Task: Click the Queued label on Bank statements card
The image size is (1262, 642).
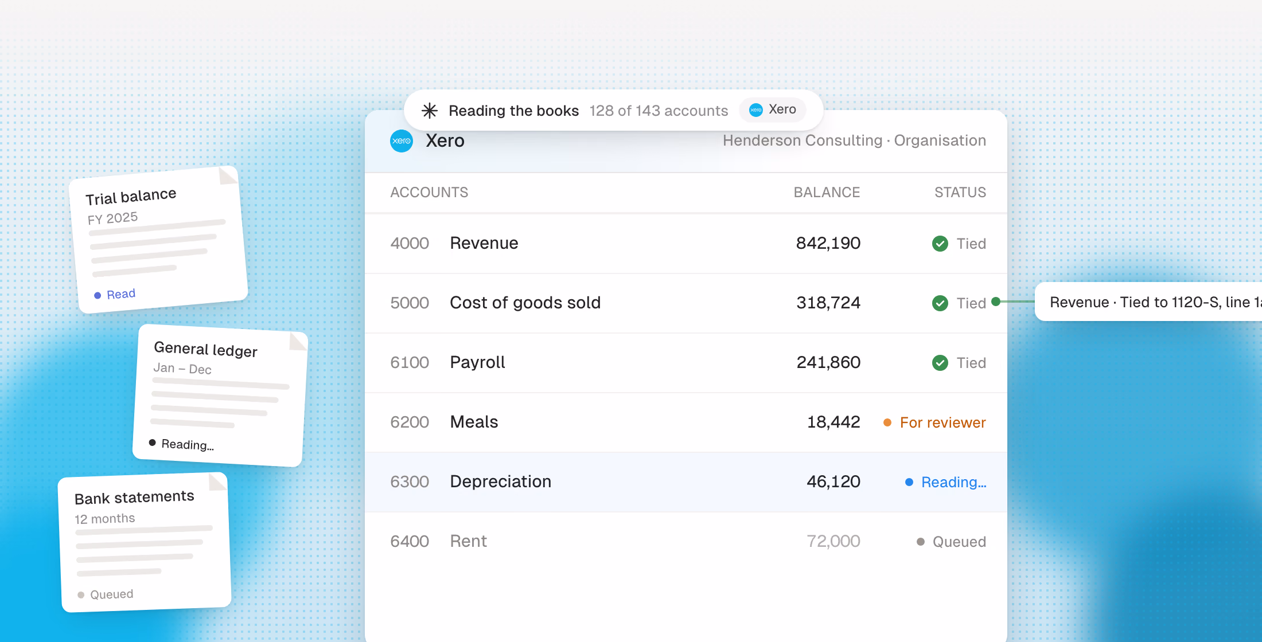Action: point(112,594)
